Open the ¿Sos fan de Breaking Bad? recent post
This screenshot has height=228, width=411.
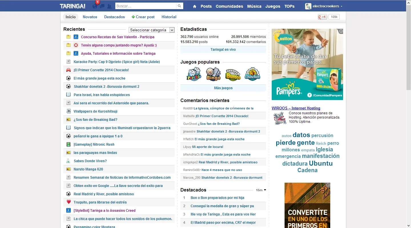point(96,120)
